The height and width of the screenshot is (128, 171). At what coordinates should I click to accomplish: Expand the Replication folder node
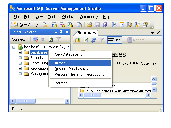pos(20,68)
